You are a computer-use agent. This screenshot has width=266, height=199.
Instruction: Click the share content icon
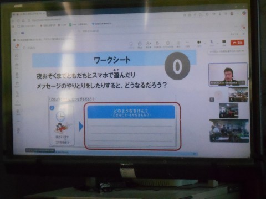(x=224, y=42)
